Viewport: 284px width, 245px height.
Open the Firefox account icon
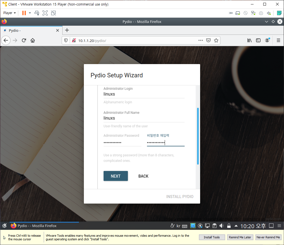[x=267, y=40]
